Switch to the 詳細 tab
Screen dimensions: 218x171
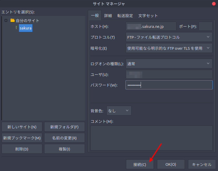pyautogui.click(x=108, y=16)
